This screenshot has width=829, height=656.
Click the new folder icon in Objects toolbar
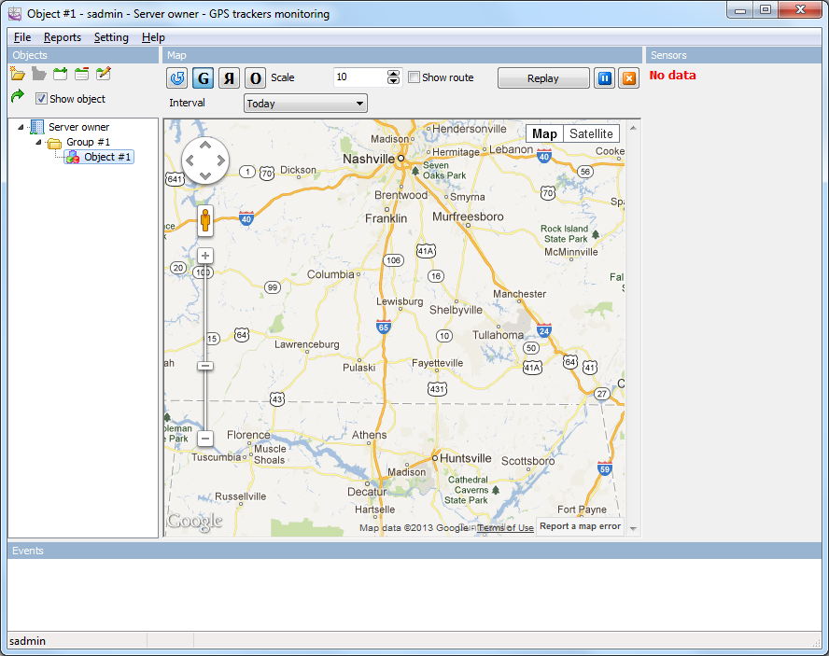18,74
